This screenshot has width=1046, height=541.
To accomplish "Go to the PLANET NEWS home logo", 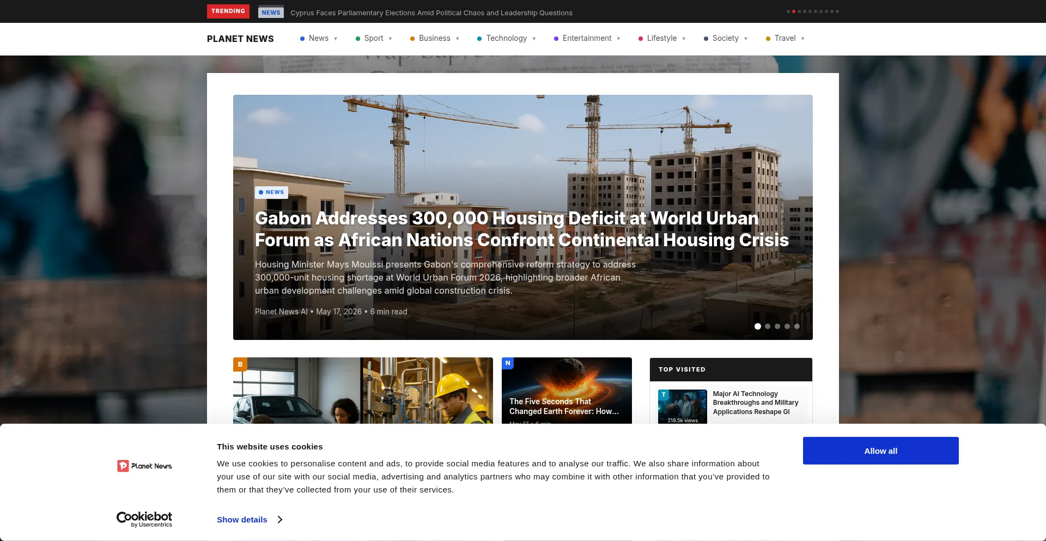I will click(240, 39).
